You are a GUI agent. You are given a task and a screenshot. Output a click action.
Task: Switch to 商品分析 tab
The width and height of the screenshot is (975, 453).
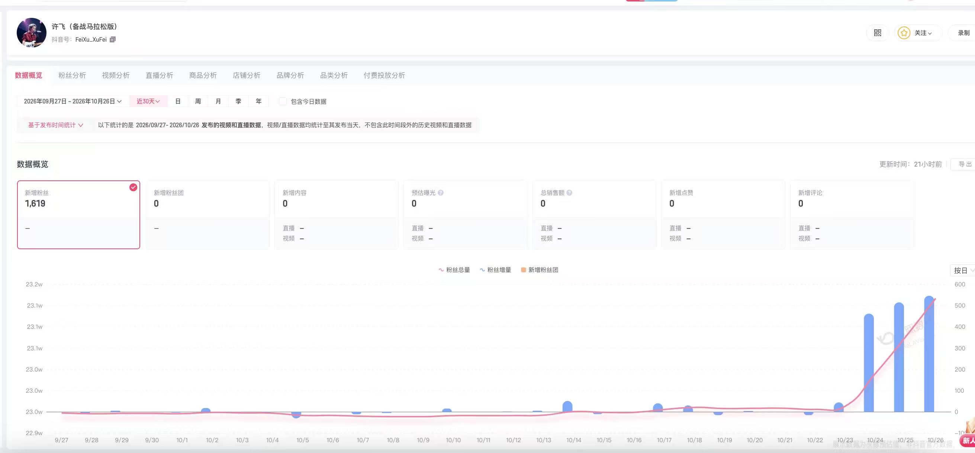point(203,75)
